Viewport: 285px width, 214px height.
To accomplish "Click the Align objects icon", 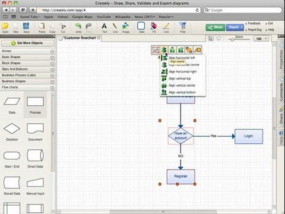I will click(164, 50).
